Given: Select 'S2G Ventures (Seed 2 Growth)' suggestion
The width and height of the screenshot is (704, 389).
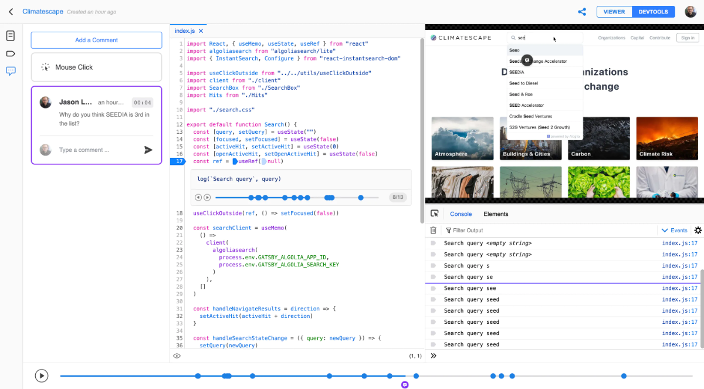Looking at the screenshot, I should coord(545,127).
